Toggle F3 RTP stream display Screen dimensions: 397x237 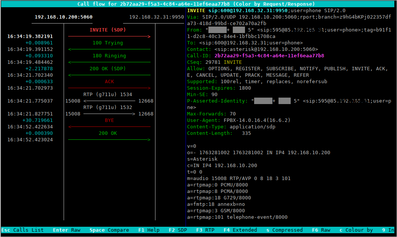tap(205, 230)
